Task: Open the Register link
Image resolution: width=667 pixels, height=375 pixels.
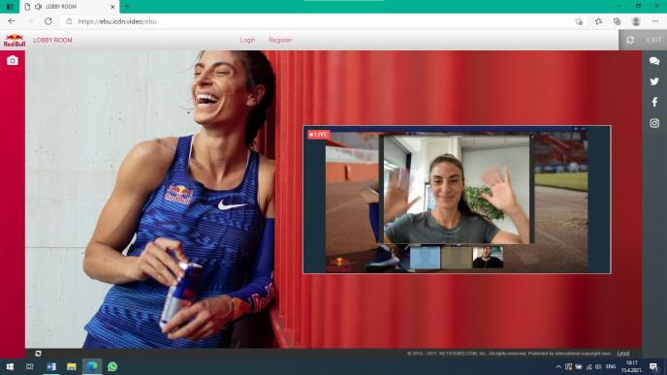Action: pos(280,40)
